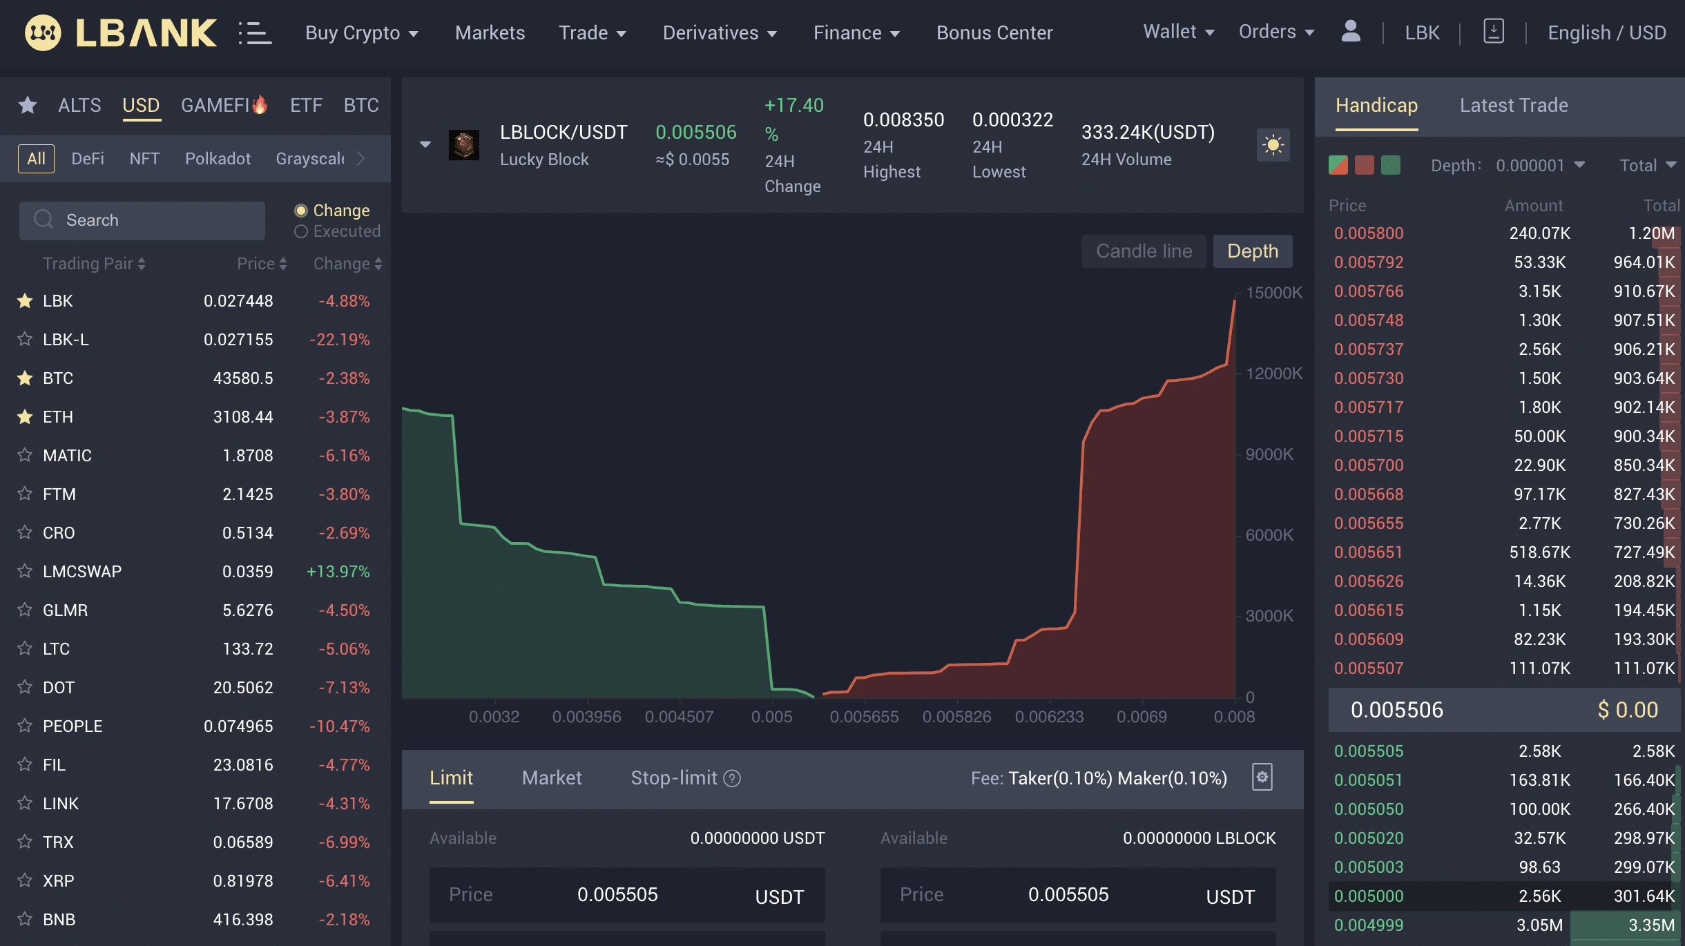1685x946 pixels.
Task: Click the LBANK logo
Action: tap(120, 32)
